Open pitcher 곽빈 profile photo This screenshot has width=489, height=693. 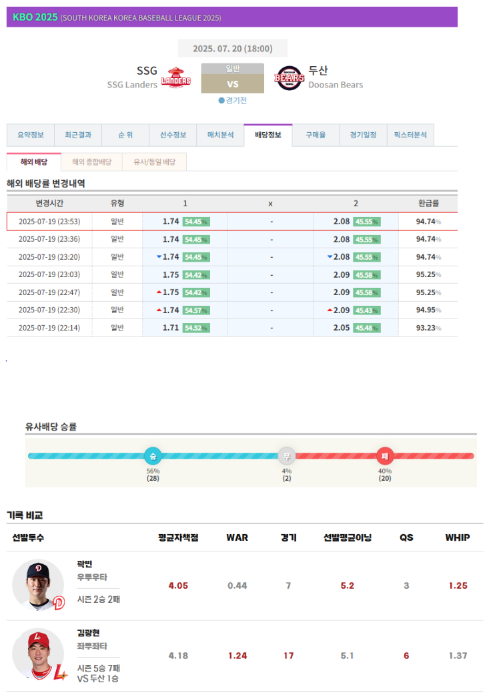(39, 585)
